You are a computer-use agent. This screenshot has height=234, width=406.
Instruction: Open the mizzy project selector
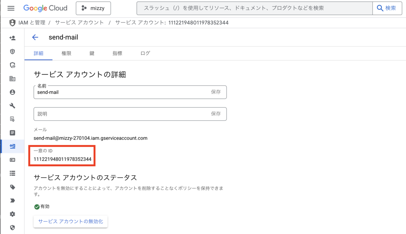pos(93,8)
